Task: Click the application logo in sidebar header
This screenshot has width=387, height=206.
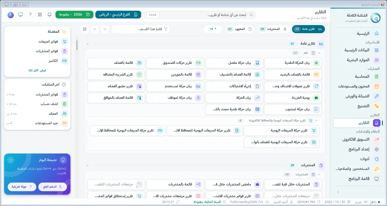Action: click(375, 18)
